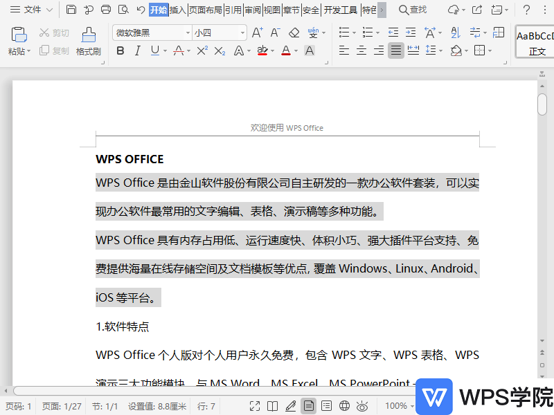Switch to the 页面布局 tab
Viewport: 554px width, 415px height.
coord(206,10)
